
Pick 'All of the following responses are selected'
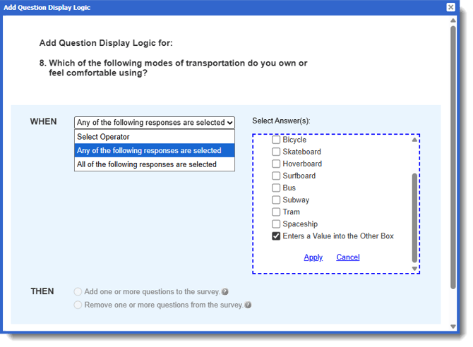[154, 164]
